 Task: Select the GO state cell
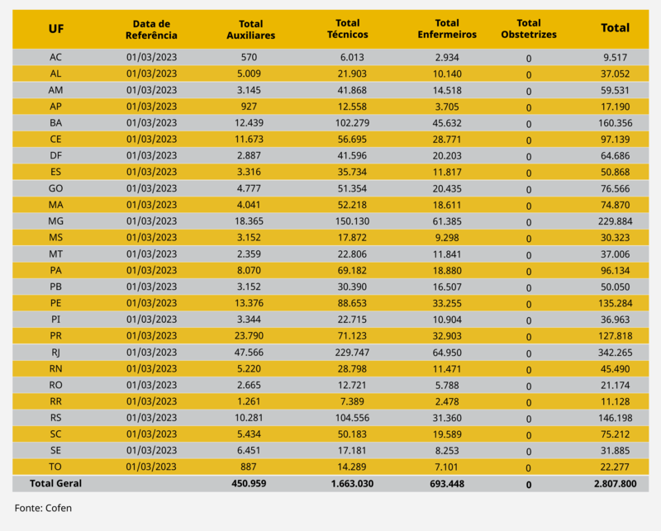point(55,188)
